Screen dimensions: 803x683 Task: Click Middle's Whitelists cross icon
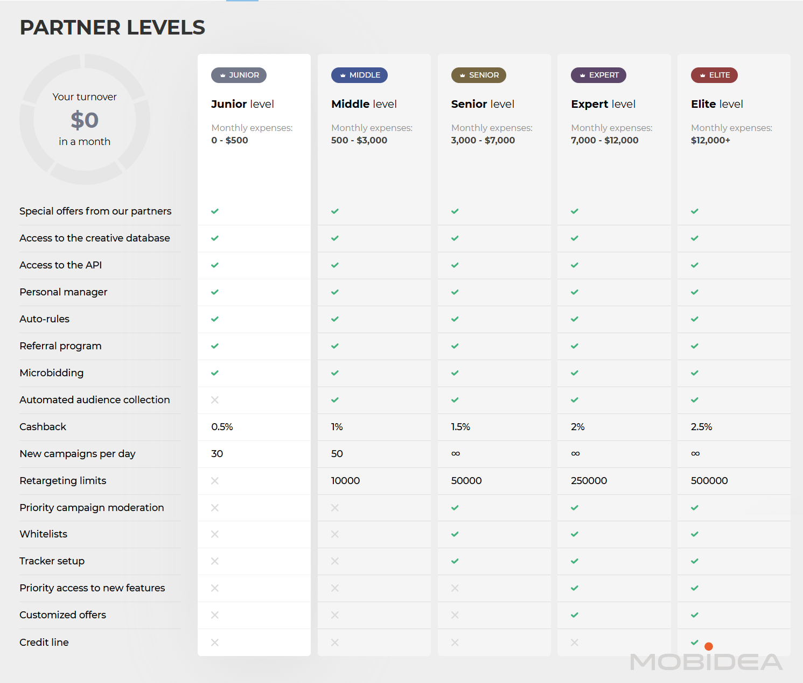tap(335, 534)
